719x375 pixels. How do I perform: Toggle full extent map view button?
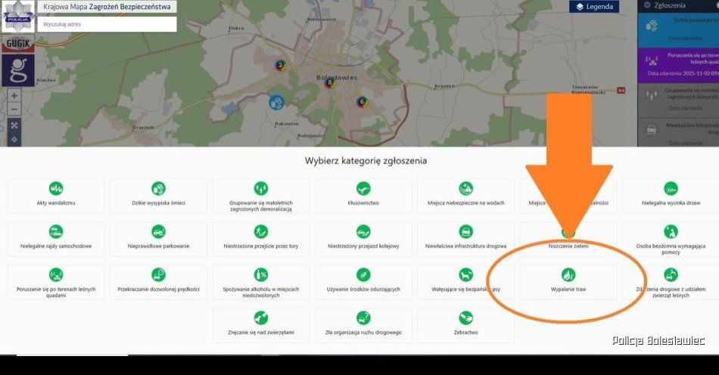tap(14, 126)
